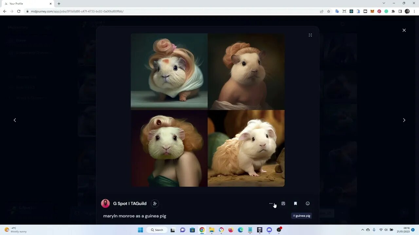The image size is (419, 235).
Task: Open the G Spot | TAGuild avatar
Action: [105, 203]
